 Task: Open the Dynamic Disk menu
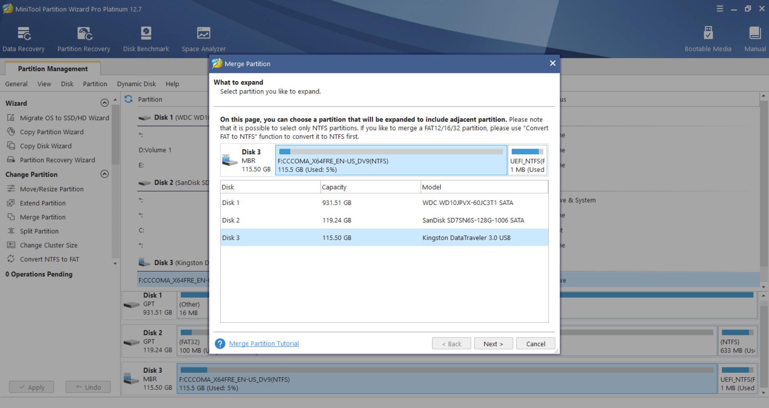coord(136,84)
